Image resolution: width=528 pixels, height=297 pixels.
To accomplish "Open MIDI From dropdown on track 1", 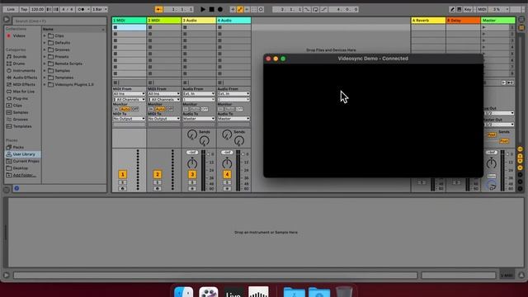I will tap(129, 93).
